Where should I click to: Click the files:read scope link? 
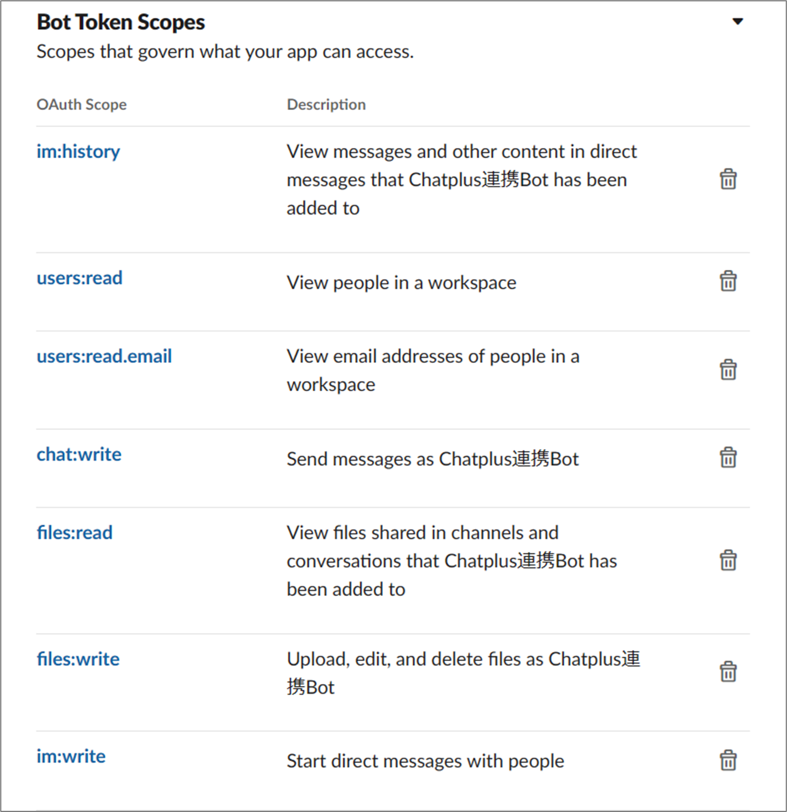[x=74, y=533]
